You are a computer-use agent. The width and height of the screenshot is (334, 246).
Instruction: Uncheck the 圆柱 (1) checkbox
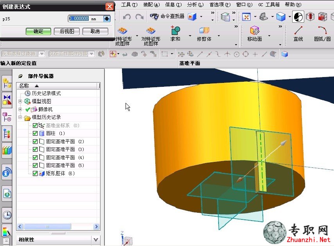click(35, 133)
